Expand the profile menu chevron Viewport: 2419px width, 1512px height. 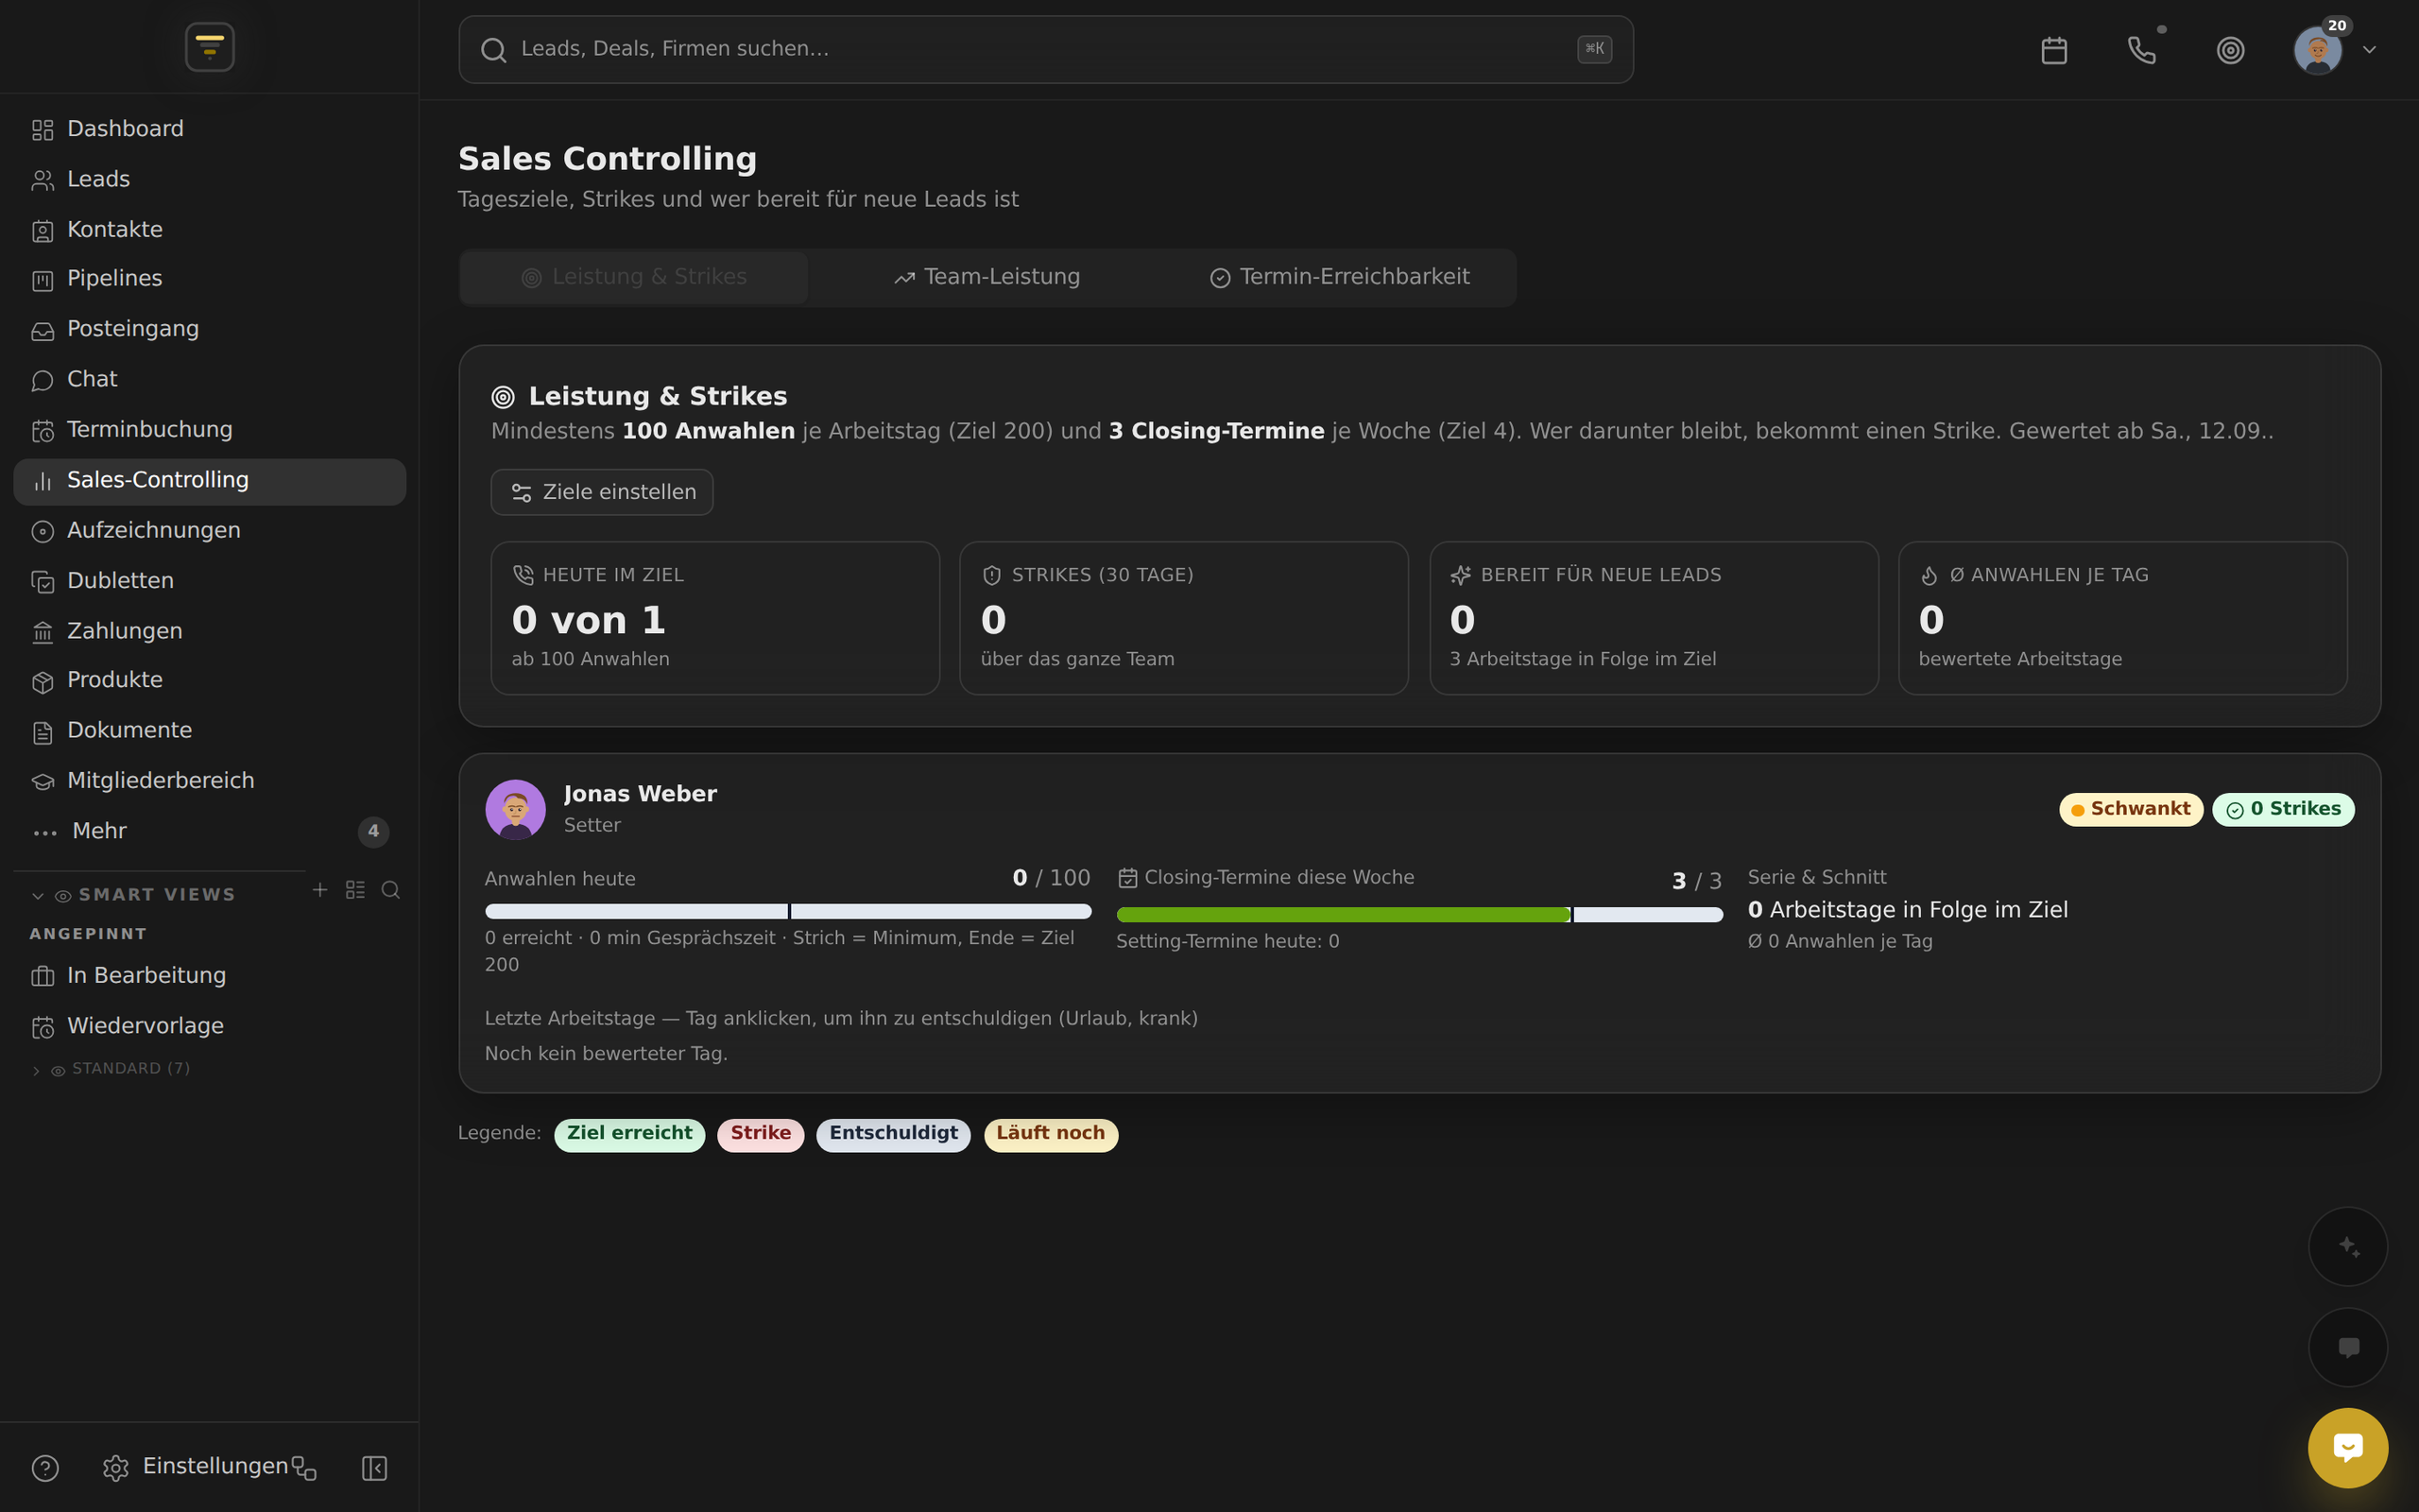(x=2369, y=50)
